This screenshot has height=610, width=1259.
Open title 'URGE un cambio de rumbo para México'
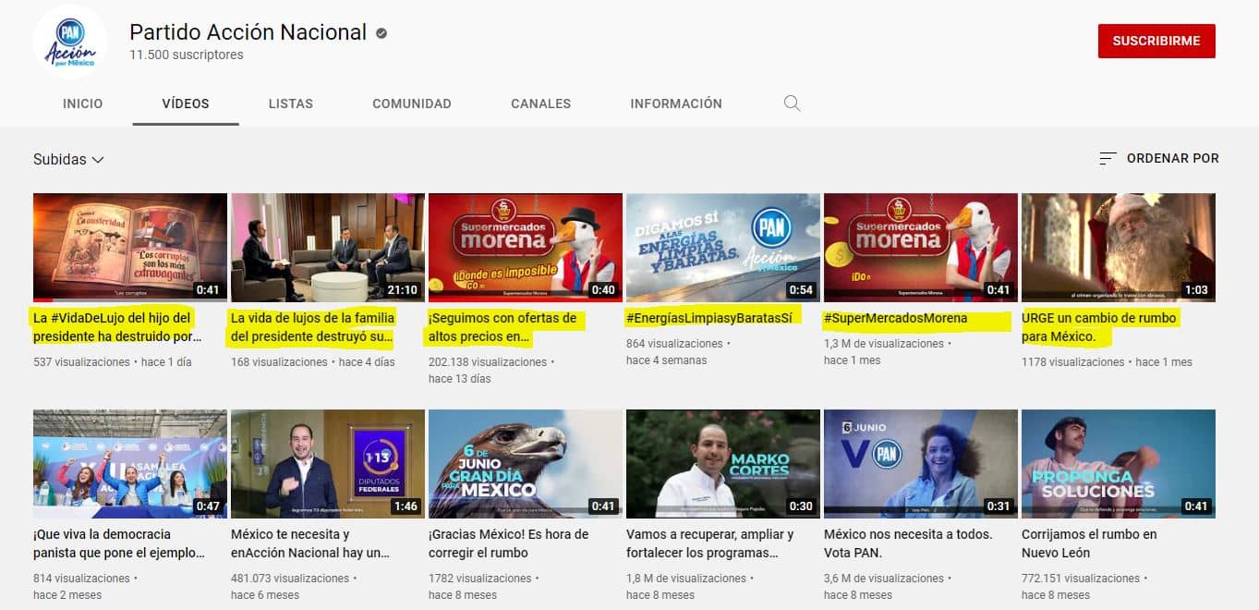click(x=1099, y=327)
